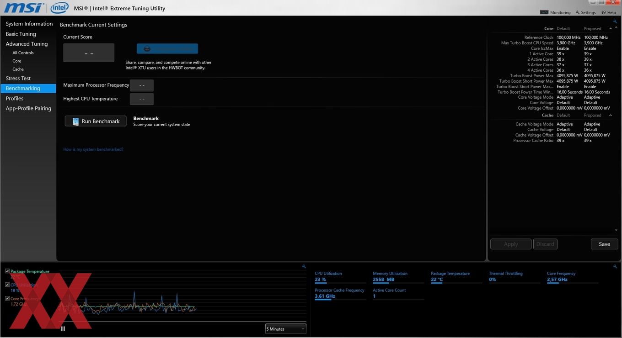The height and width of the screenshot is (338, 622).
Task: Click the Discard button
Action: point(545,244)
